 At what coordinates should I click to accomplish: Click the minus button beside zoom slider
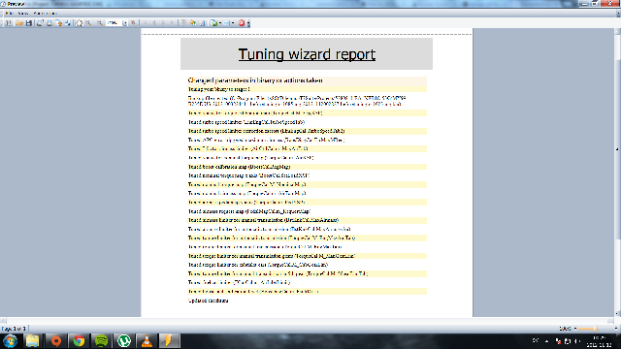pyautogui.click(x=575, y=329)
